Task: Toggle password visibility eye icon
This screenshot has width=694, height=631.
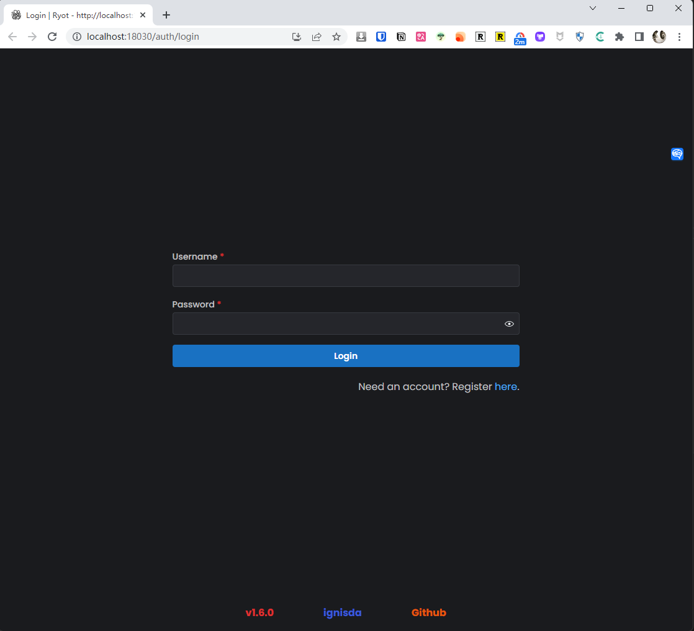Action: tap(509, 324)
